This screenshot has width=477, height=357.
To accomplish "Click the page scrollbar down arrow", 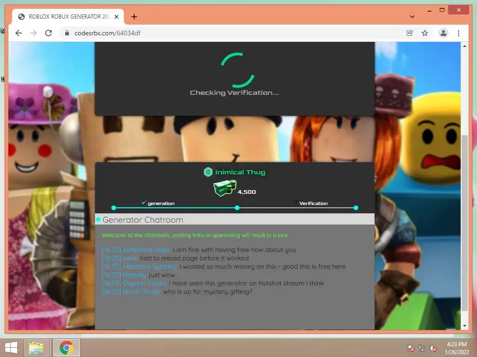I will coord(464,326).
